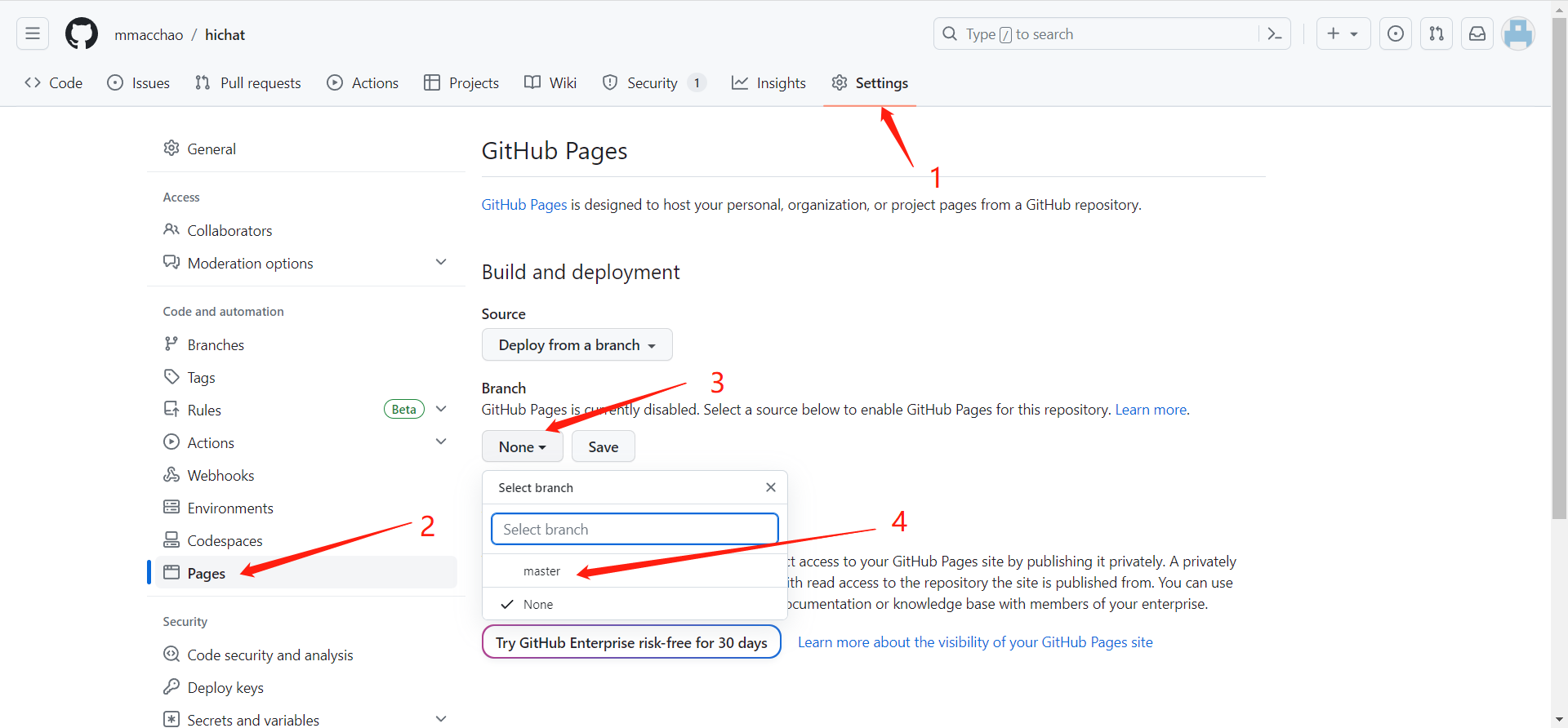Switch to the Insights tab

[x=768, y=82]
